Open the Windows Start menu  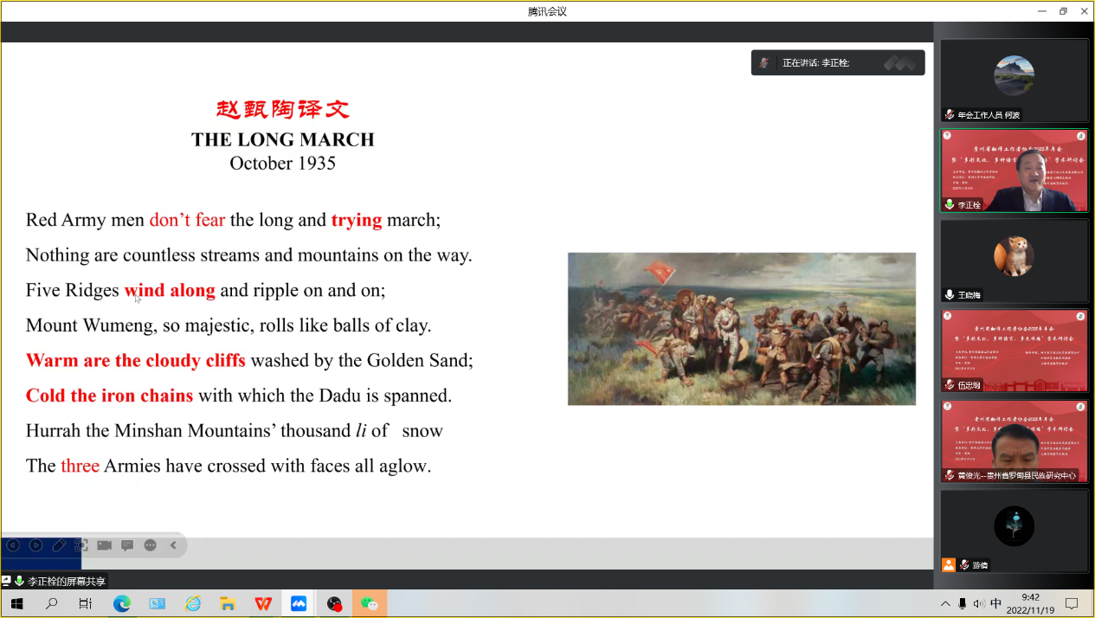tap(16, 604)
